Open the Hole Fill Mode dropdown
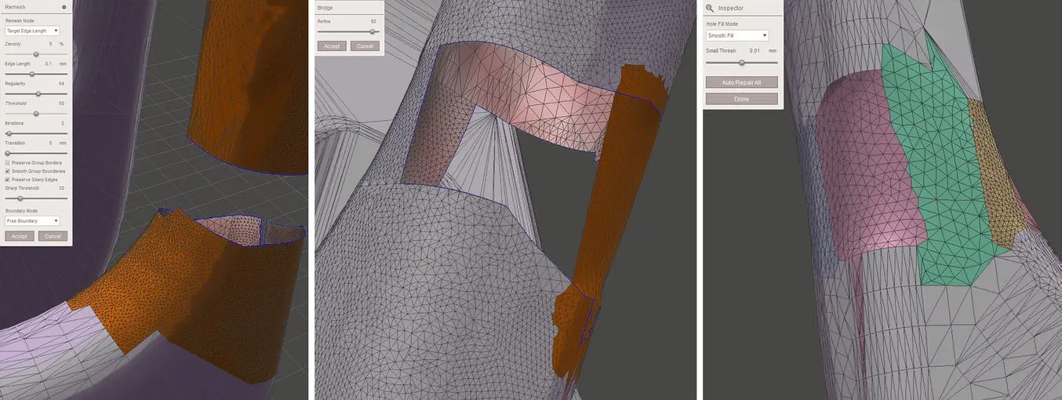Viewport: 1062px width, 400px height. (x=736, y=35)
